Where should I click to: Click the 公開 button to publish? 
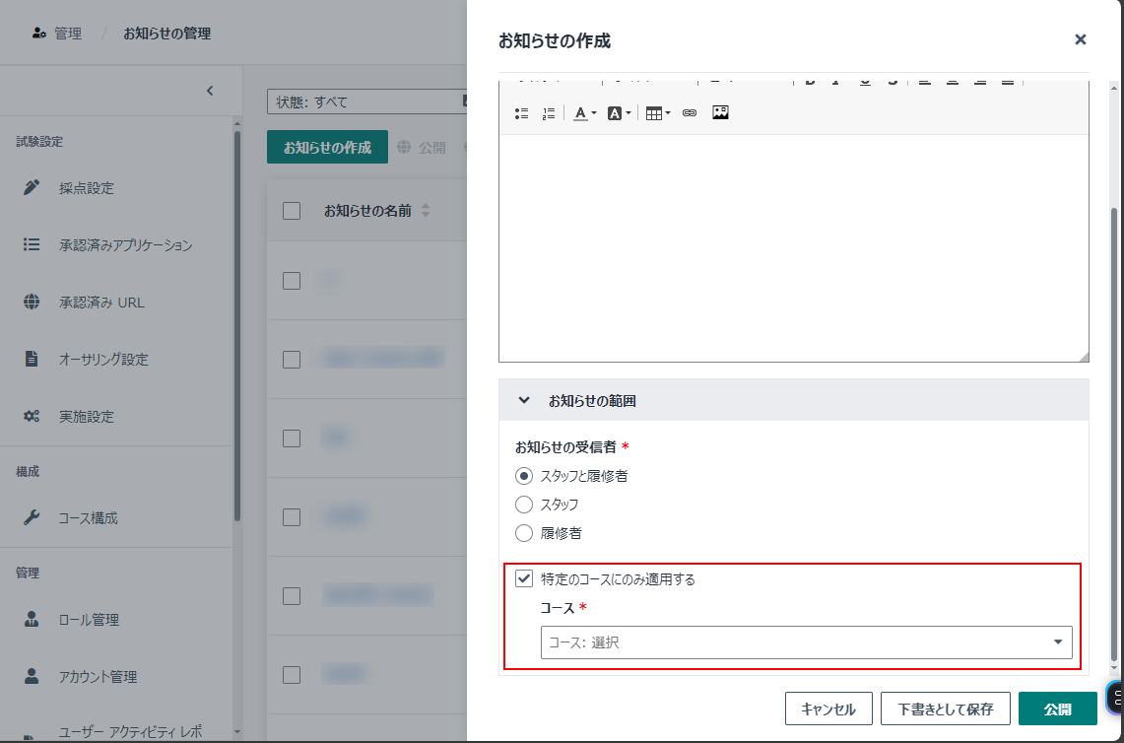1057,709
